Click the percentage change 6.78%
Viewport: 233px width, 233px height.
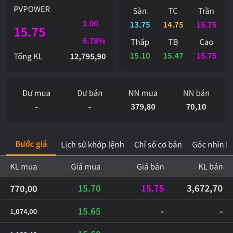(94, 41)
